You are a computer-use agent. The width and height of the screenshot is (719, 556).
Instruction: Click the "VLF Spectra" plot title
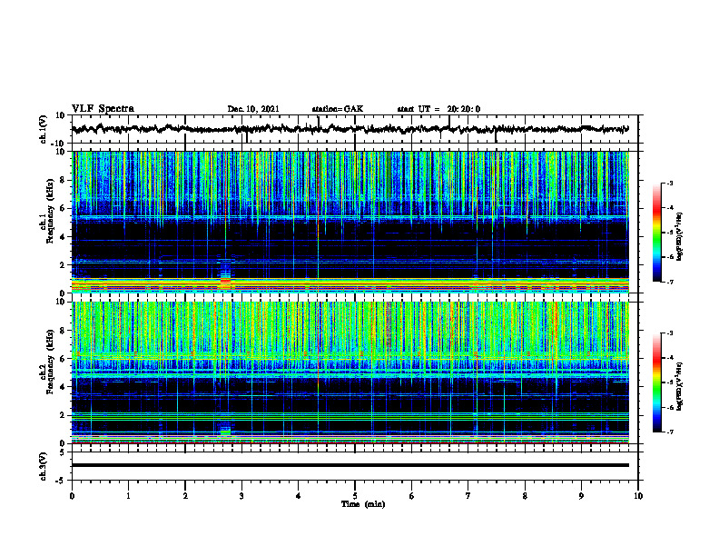pos(103,109)
